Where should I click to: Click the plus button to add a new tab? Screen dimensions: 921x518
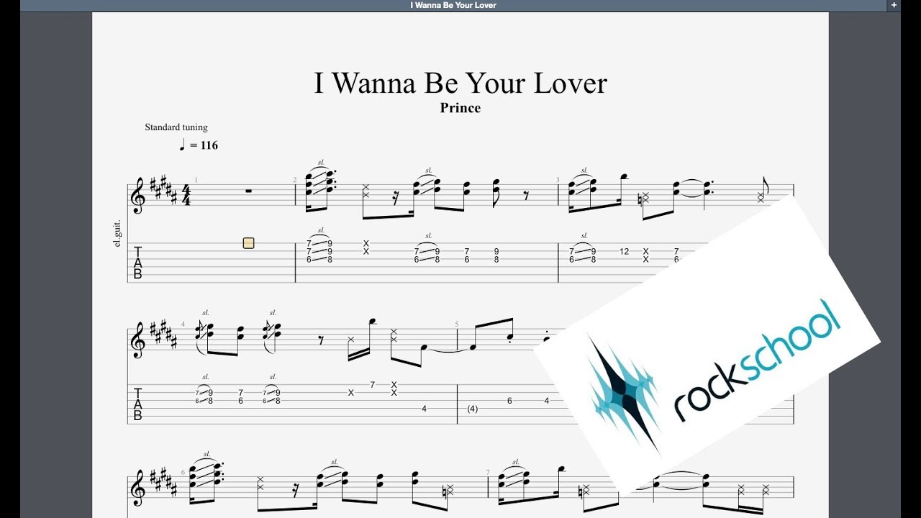894,5
